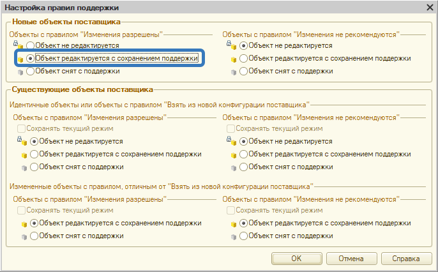Click yellow cube icon in changed objects 'Изменения не рекомендуются'

tap(234, 223)
